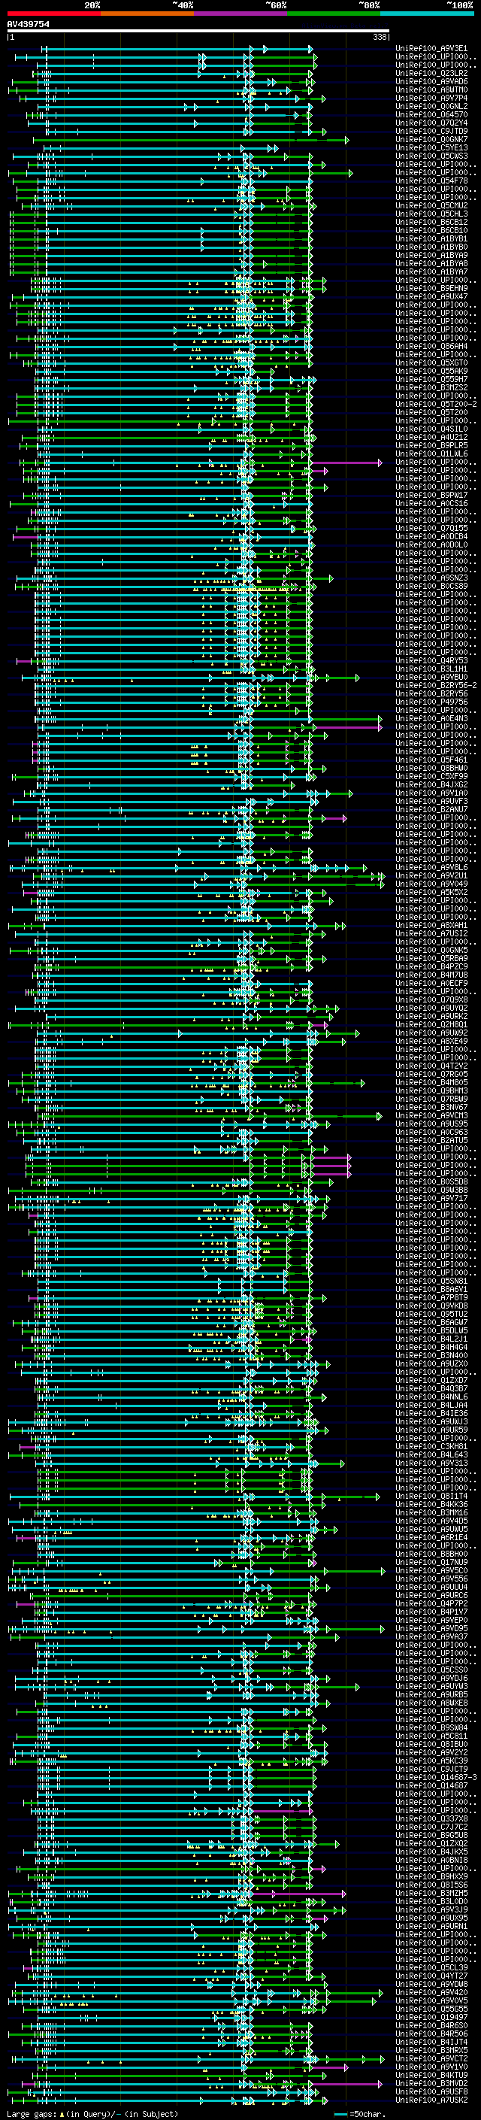
Task: Select hit UniRef100_Q19497
Action: click(431, 2017)
